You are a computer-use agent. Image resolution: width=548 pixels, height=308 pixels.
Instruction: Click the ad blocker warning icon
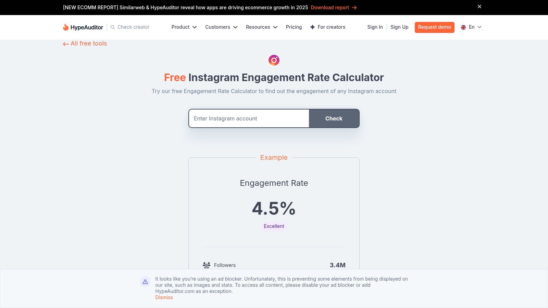(x=145, y=282)
